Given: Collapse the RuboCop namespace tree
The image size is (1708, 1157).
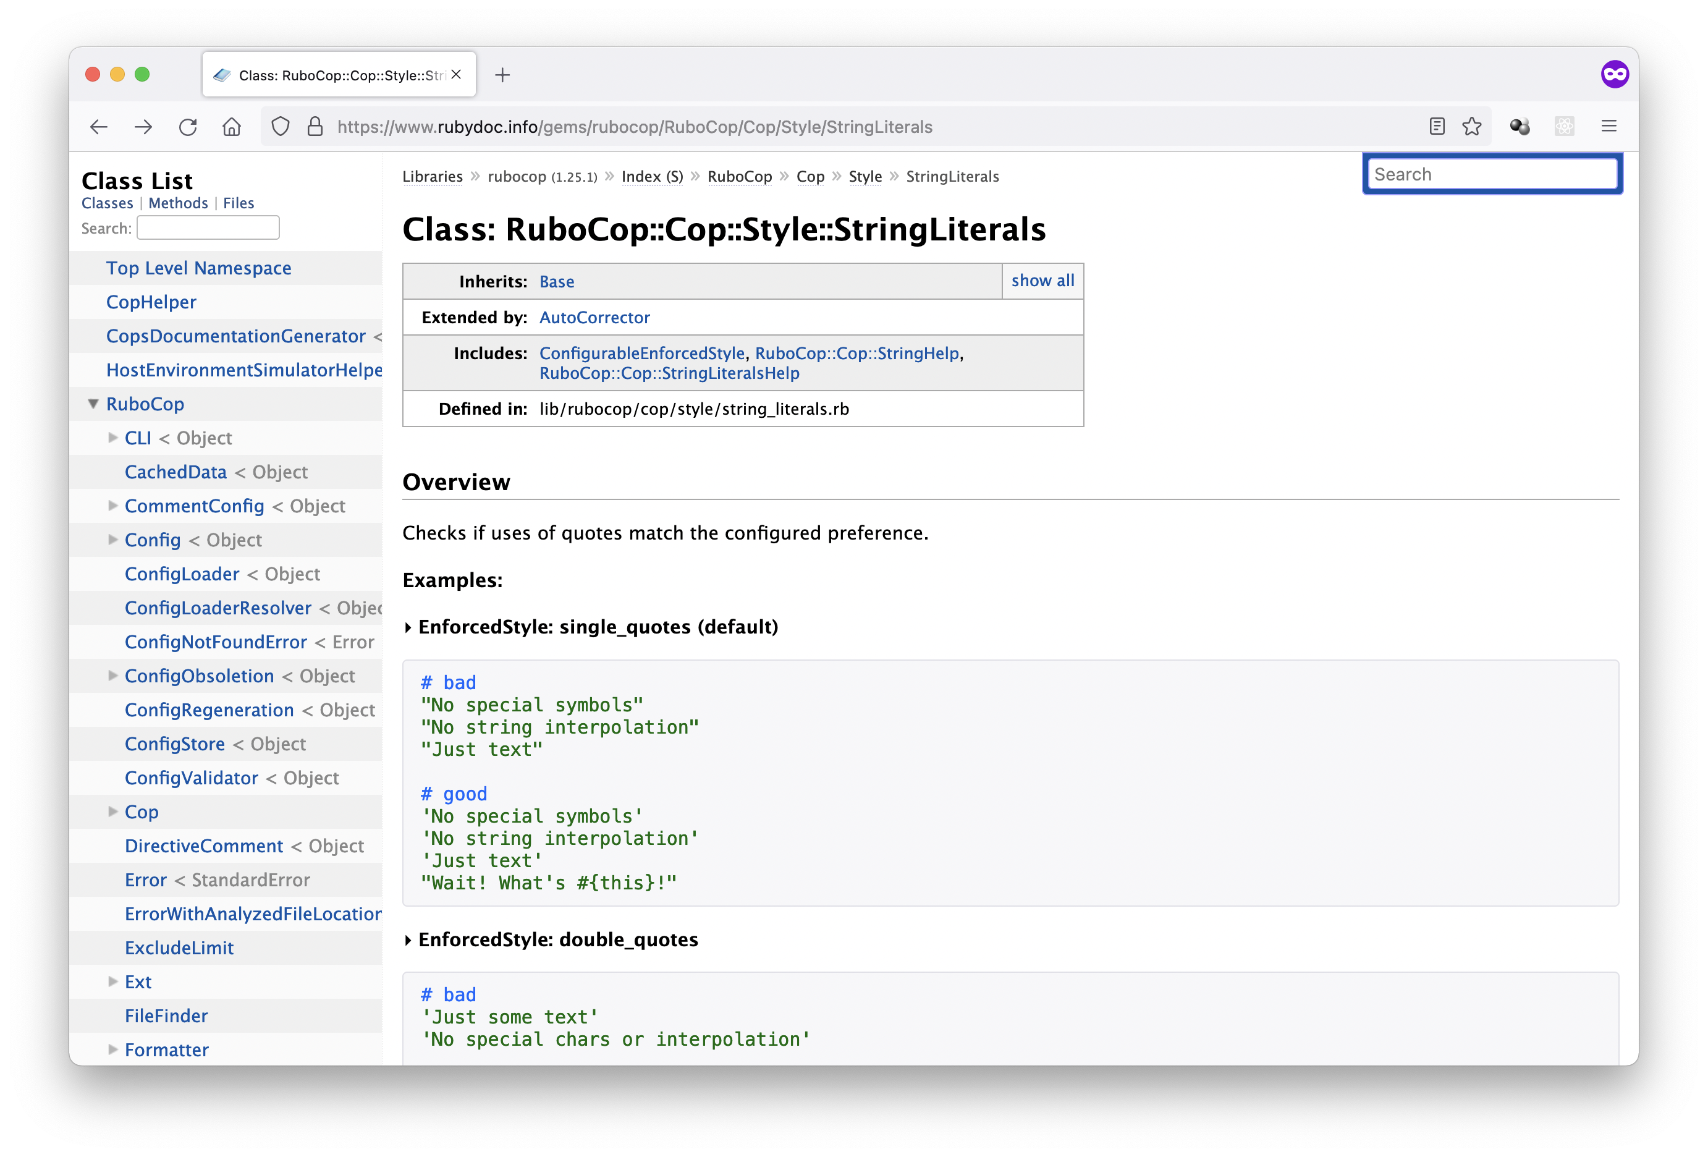Looking at the screenshot, I should (93, 404).
